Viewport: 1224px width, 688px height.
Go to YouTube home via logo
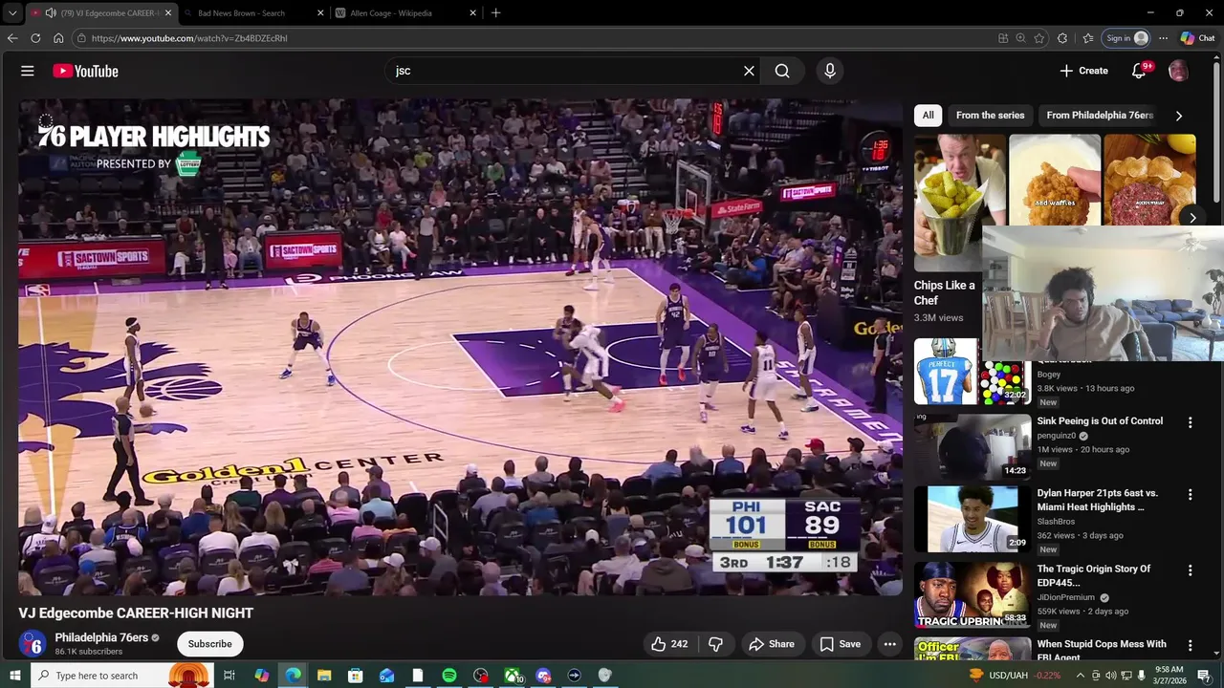point(85,71)
